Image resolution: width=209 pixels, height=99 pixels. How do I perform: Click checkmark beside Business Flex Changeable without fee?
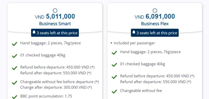[114, 91]
